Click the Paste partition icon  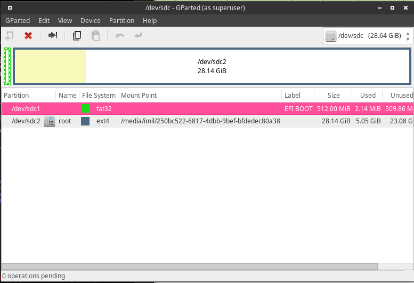click(x=95, y=36)
